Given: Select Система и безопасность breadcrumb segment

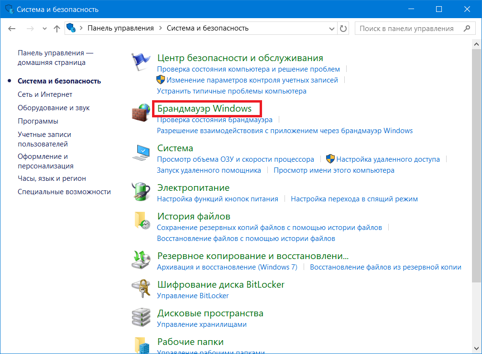Looking at the screenshot, I should coord(208,28).
